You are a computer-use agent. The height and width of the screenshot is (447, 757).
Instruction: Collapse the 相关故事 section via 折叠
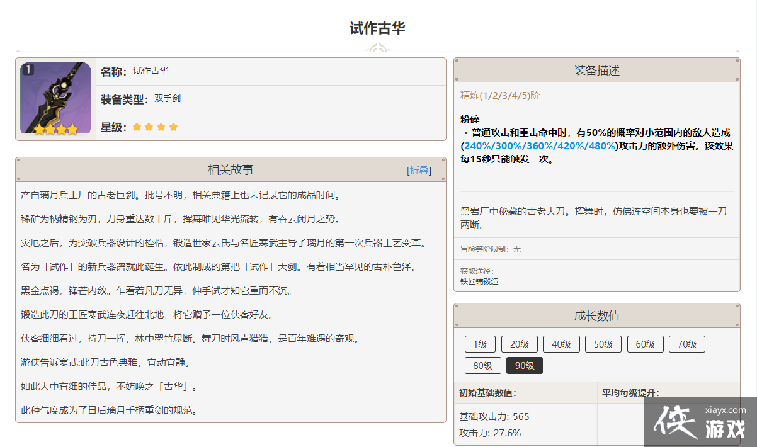(419, 171)
